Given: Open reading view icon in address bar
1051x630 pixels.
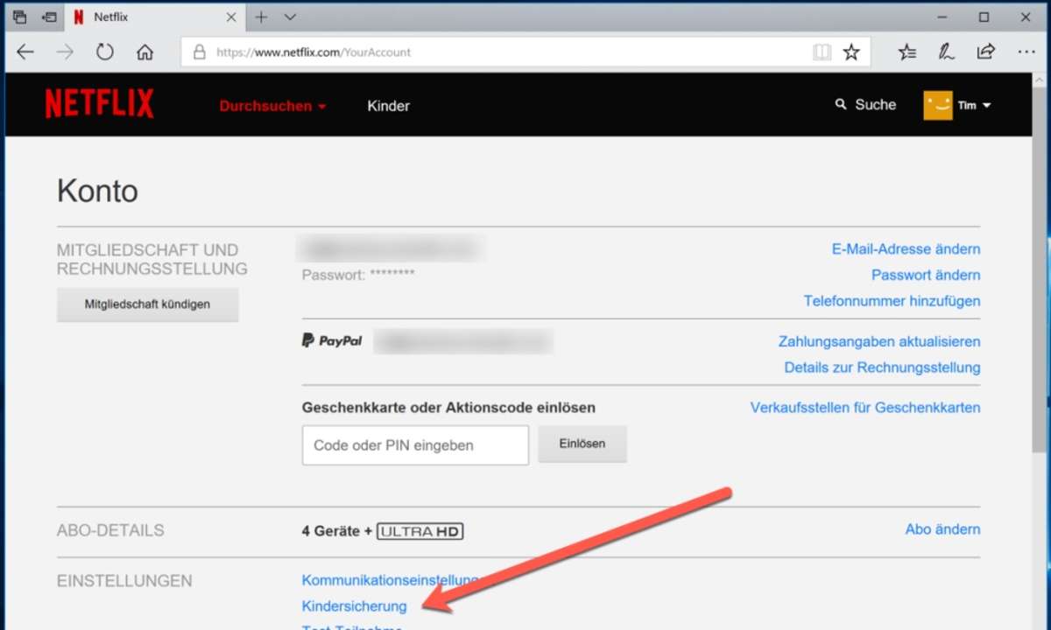Looking at the screenshot, I should point(822,52).
